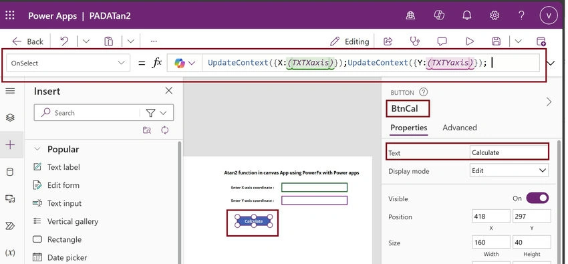
Task: Open the Power Automate icon in sidebar
Action: point(10,226)
